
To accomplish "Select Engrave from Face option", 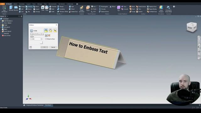I will (x=51, y=30).
